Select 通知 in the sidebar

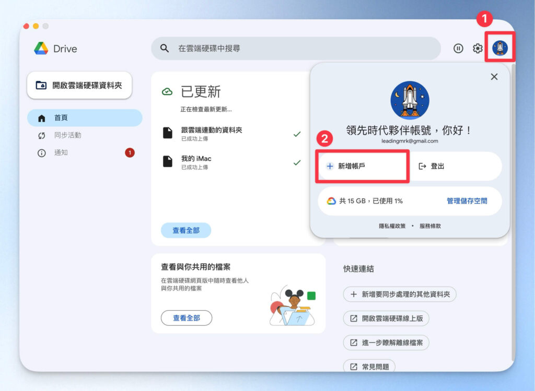point(85,153)
